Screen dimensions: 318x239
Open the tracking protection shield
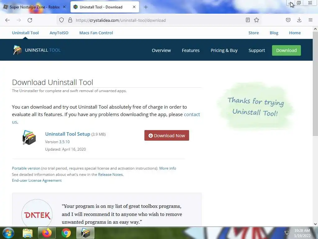tap(61, 20)
